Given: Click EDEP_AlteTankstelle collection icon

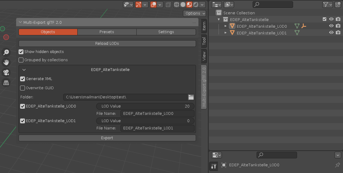Looking at the screenshot, I should pos(226,19).
